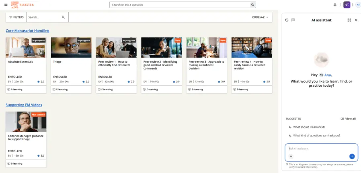Click 'Peer review 2 - Identifying good and bad' title
The image size is (361, 173).
click(x=160, y=65)
